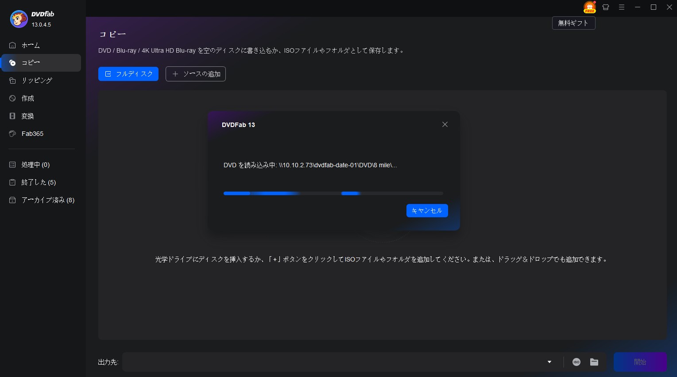Image resolution: width=677 pixels, height=377 pixels.
Task: Select ISO output destination icon
Action: (x=576, y=362)
